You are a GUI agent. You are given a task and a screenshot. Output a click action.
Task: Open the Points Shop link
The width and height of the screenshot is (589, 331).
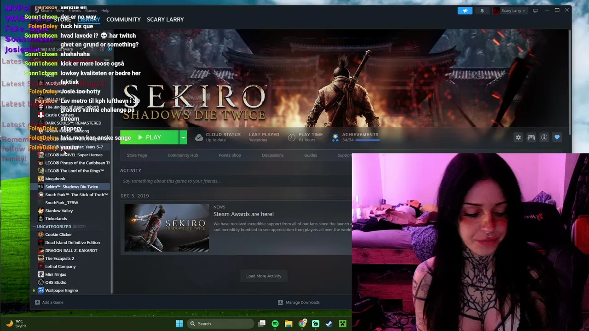coord(230,155)
